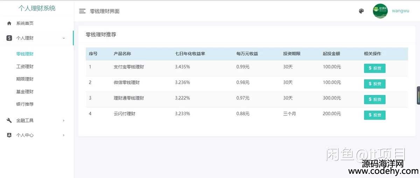Collapse the 个人理财 submenu chevron
Viewport: 420px width, 178px height.
64,38
